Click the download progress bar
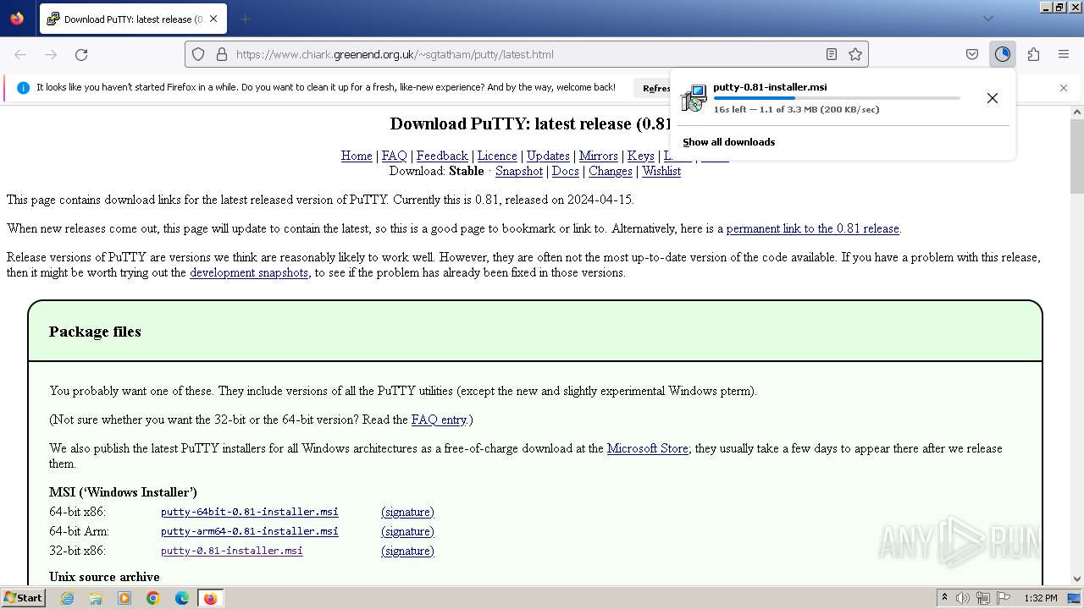This screenshot has width=1084, height=609. pyautogui.click(x=837, y=98)
